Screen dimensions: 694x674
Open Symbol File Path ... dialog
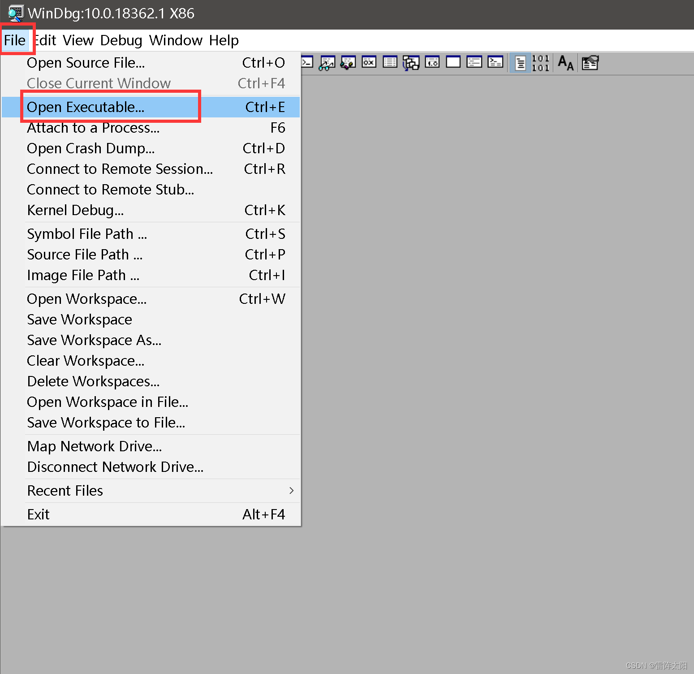(151, 234)
